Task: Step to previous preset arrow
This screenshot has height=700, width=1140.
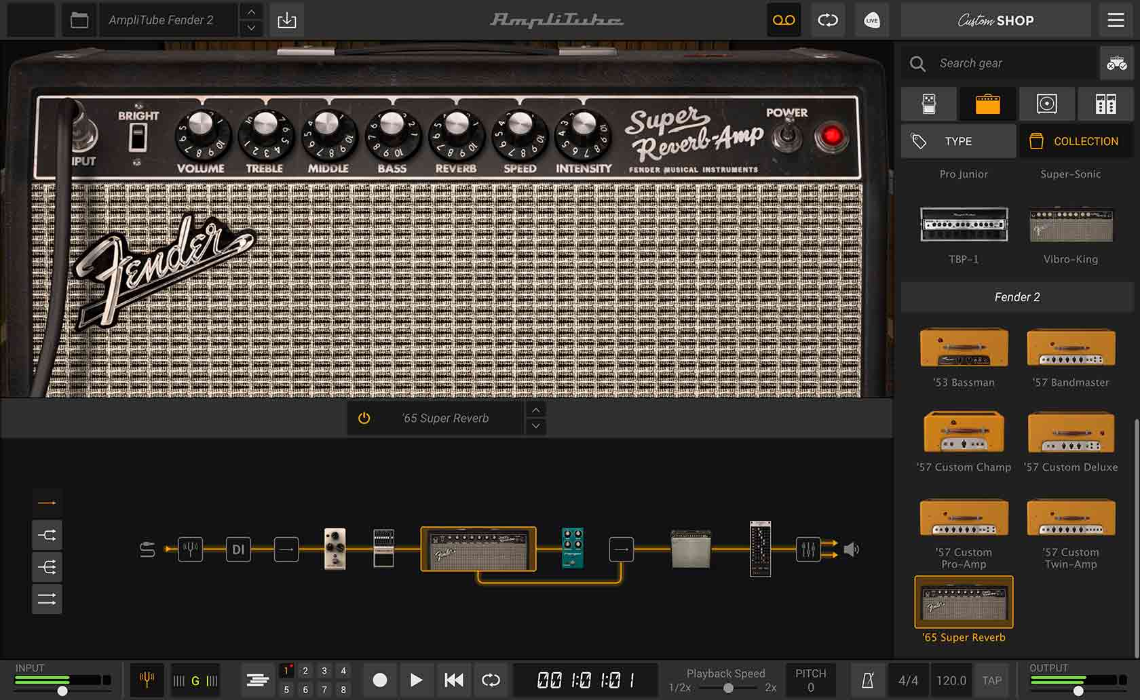Action: click(251, 12)
